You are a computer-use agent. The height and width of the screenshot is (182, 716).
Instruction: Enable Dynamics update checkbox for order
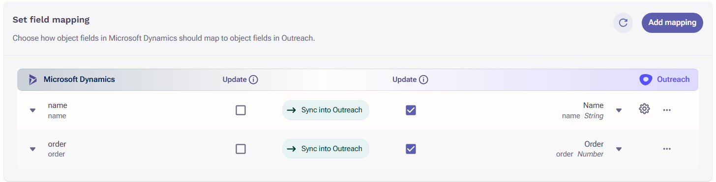tap(240, 149)
